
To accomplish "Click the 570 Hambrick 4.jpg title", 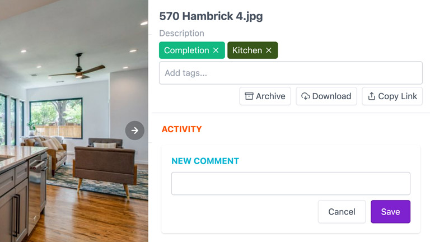I will 211,16.
